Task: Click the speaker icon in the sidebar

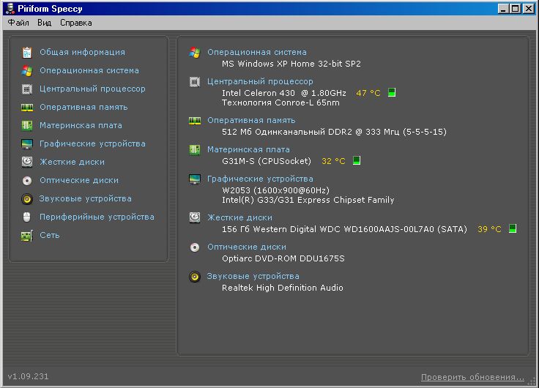Action: click(x=27, y=198)
